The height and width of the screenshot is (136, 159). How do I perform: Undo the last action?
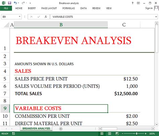(x=15, y=3)
